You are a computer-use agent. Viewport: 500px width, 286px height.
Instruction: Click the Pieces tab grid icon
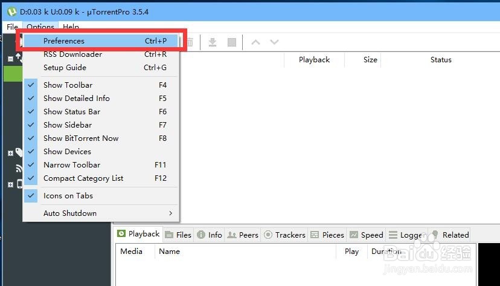[x=315, y=235]
